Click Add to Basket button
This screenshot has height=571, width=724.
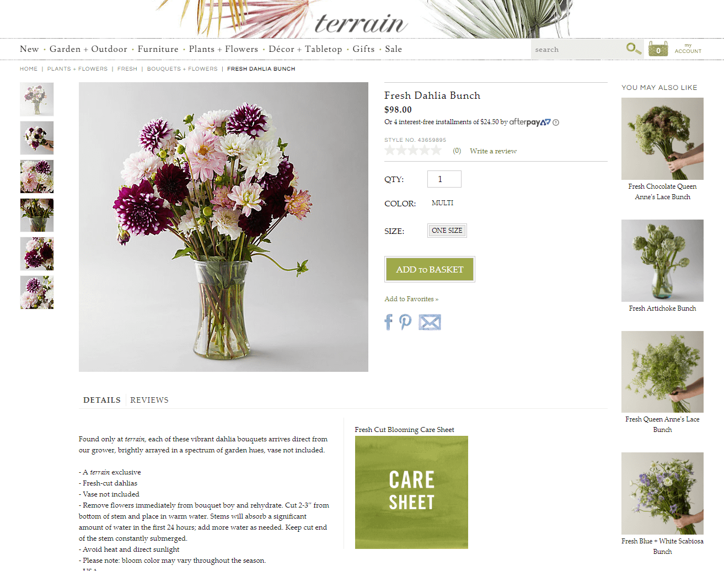click(x=430, y=269)
